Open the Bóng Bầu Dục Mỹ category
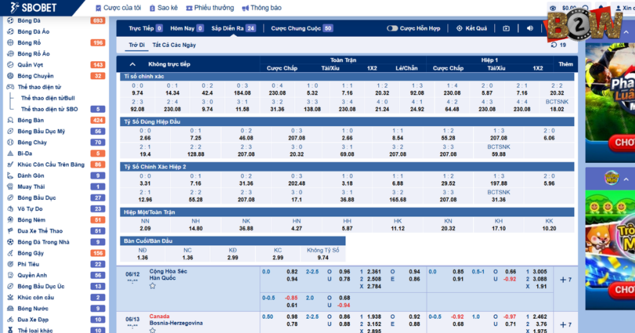This screenshot has height=333, width=635. point(41,131)
